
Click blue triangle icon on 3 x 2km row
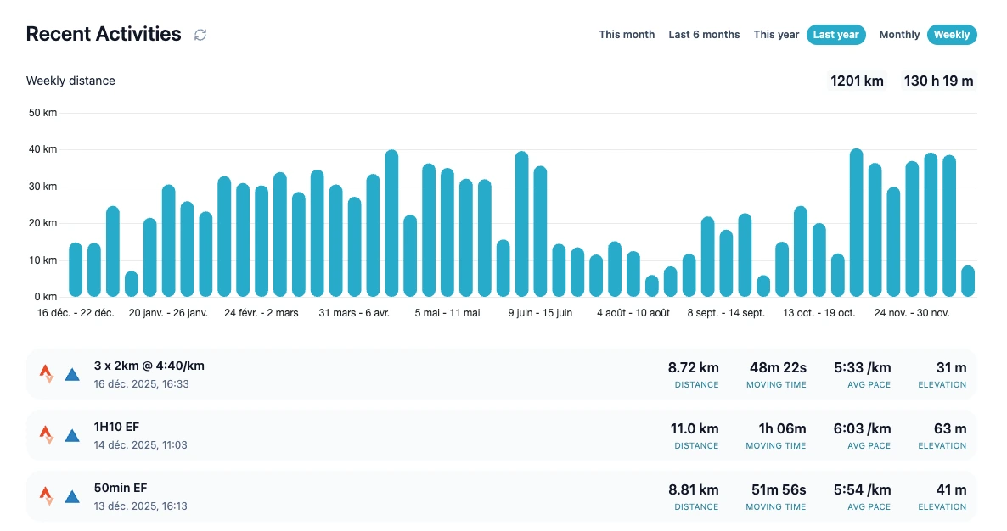coord(72,374)
